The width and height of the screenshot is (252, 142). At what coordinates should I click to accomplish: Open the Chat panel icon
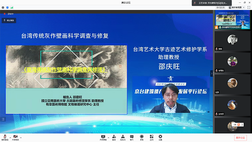point(132,138)
